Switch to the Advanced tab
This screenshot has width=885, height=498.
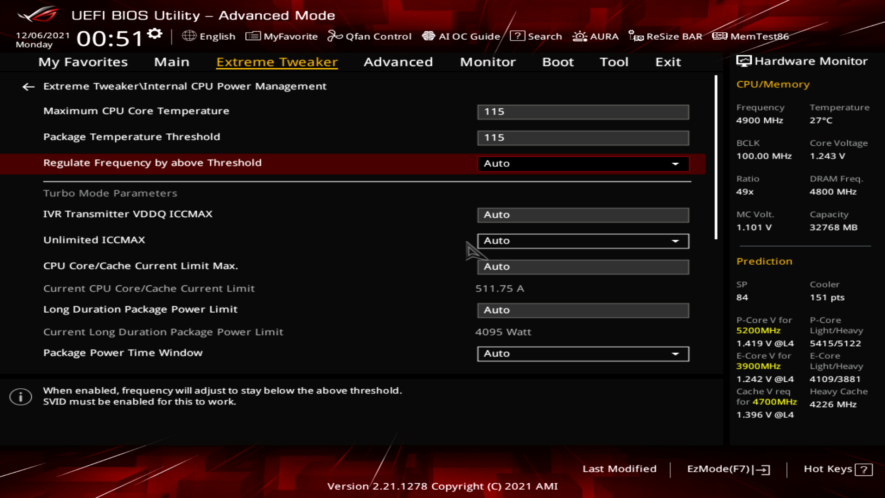tap(398, 62)
